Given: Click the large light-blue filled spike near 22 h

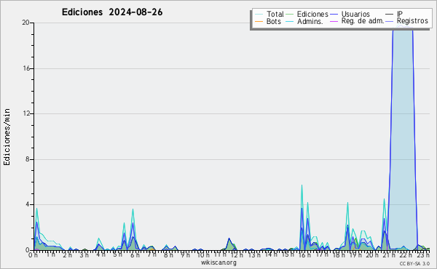Looking at the screenshot, I should 402,139.
